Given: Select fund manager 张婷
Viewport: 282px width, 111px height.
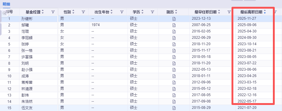Looking at the screenshot, I should coord(25,44).
